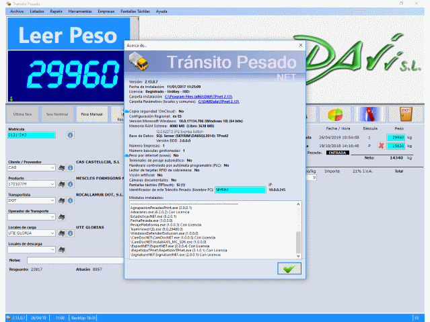Open the Empresas menu
The height and width of the screenshot is (322, 430).
(x=106, y=11)
